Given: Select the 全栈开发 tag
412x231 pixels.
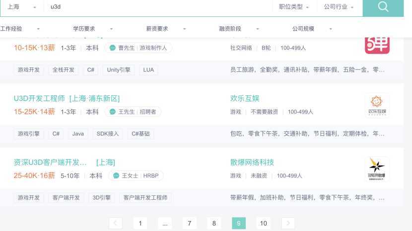Looking at the screenshot, I should point(64,70).
